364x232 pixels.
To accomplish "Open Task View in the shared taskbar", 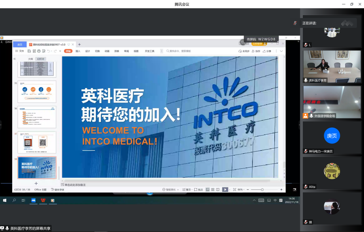I will click(24, 200).
